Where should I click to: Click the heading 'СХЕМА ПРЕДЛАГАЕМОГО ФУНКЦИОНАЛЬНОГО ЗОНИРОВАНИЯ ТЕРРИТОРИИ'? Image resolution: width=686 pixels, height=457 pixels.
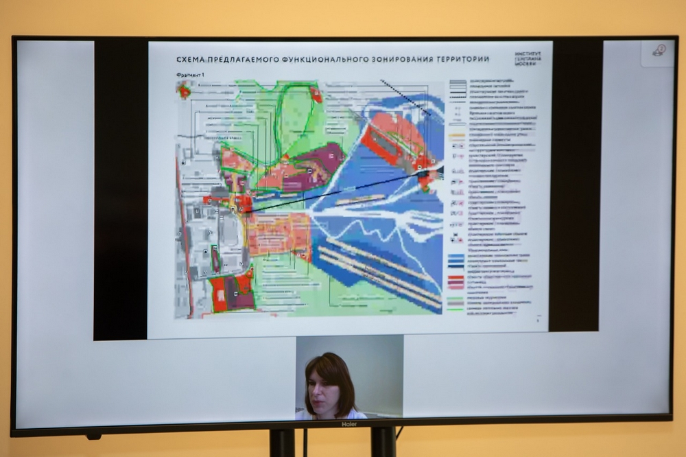pyautogui.click(x=333, y=59)
